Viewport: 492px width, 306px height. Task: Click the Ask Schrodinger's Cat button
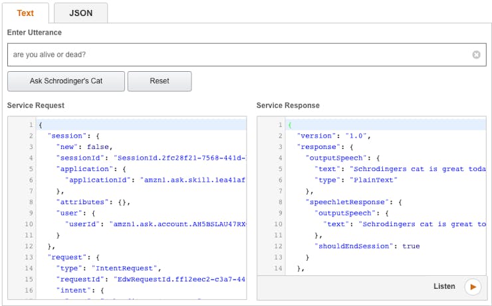[x=66, y=81]
